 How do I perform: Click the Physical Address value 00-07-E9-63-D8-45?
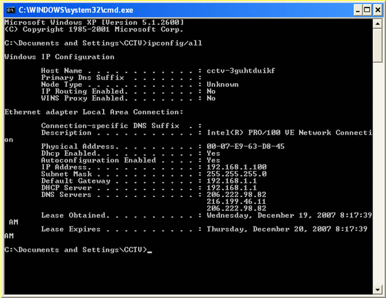(x=245, y=147)
